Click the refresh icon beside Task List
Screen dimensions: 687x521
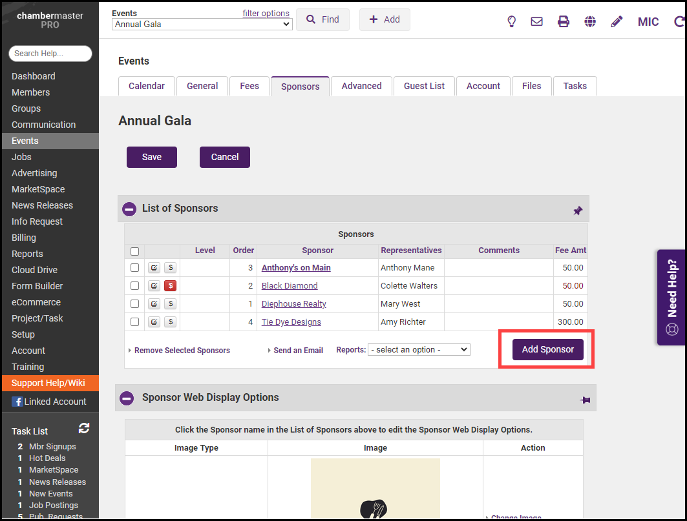pos(84,429)
